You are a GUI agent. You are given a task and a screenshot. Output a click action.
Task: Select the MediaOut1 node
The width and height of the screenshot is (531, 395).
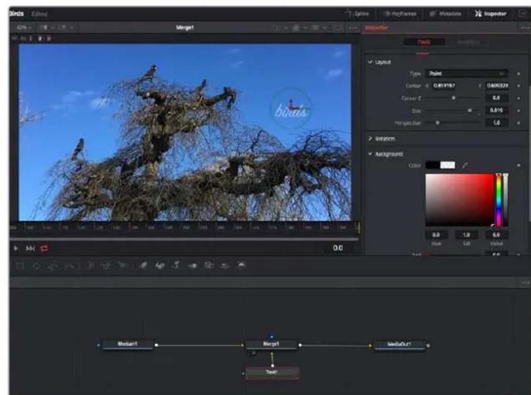tap(399, 345)
